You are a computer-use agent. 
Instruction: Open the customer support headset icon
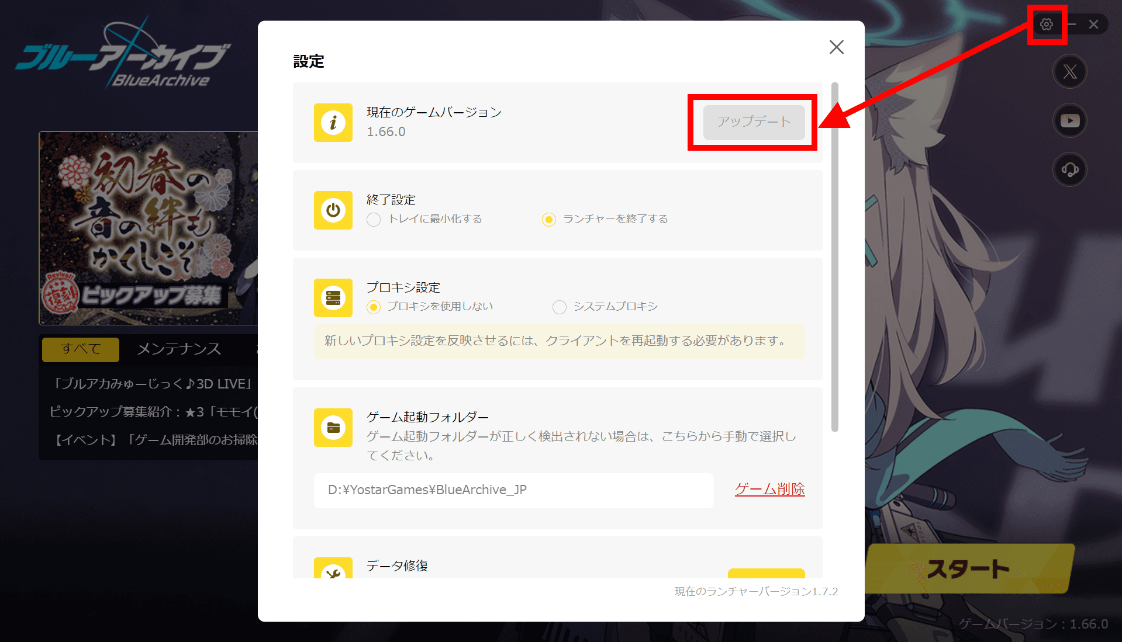(1070, 170)
